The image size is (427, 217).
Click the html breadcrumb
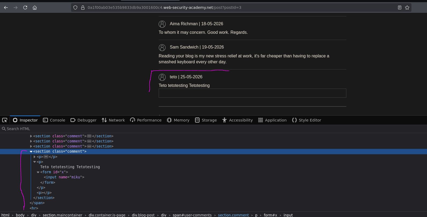5,215
